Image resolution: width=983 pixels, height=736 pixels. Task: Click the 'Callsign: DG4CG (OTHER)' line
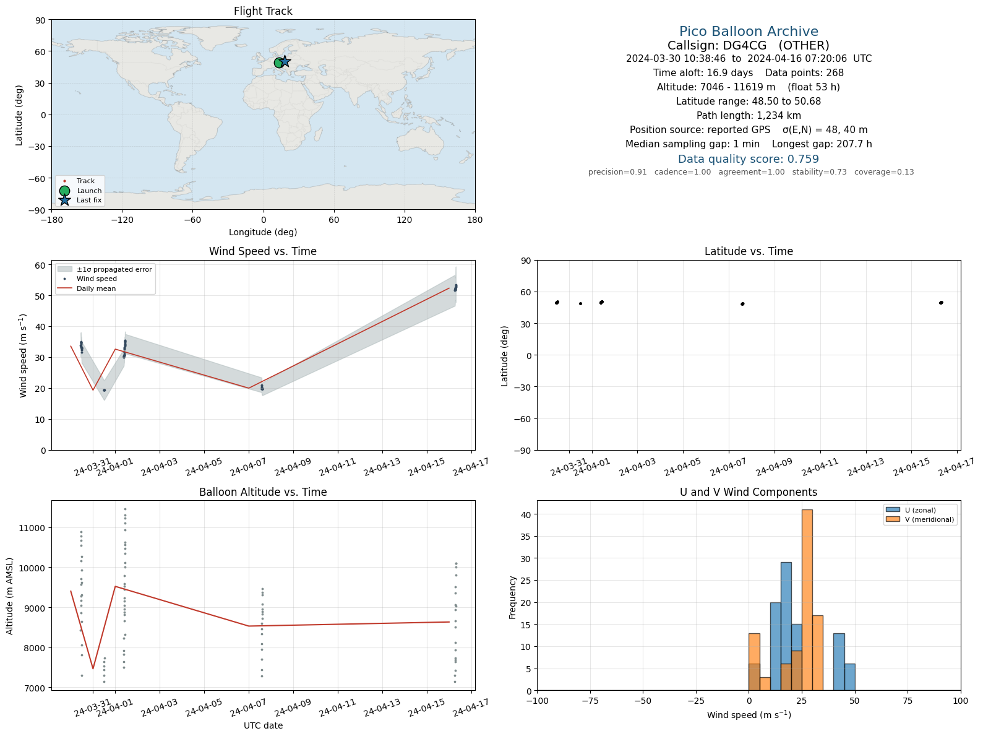[749, 46]
